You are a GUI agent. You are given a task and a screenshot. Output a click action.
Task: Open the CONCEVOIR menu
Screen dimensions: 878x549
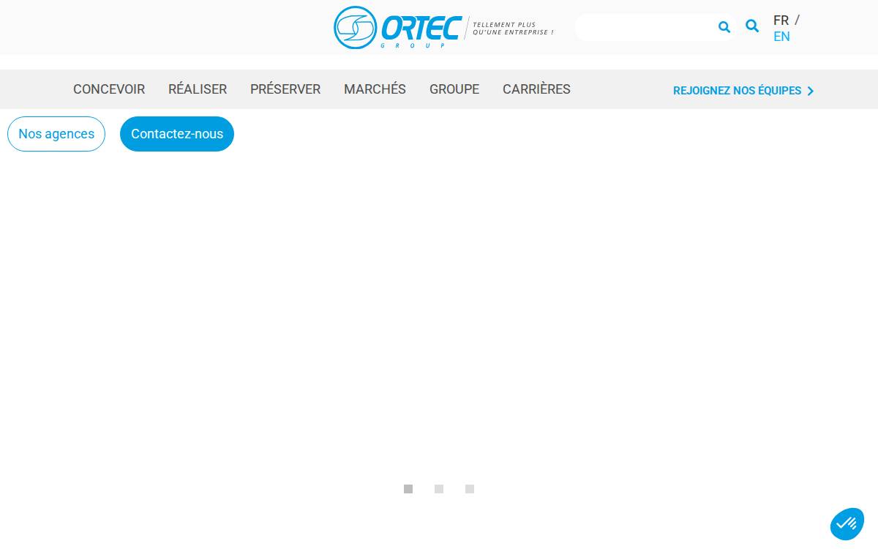[x=109, y=89]
